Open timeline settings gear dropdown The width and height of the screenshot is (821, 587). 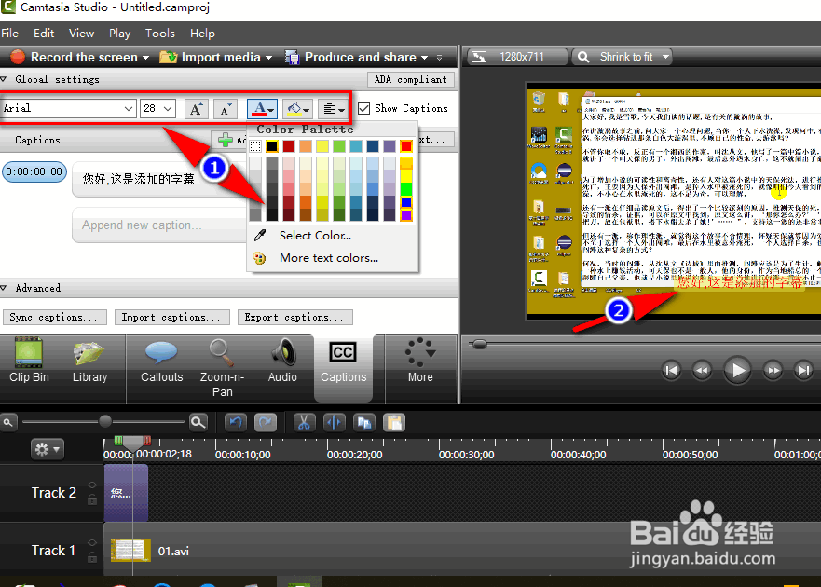(x=48, y=449)
